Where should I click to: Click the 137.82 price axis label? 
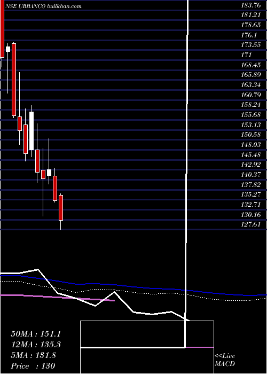pos(250,184)
